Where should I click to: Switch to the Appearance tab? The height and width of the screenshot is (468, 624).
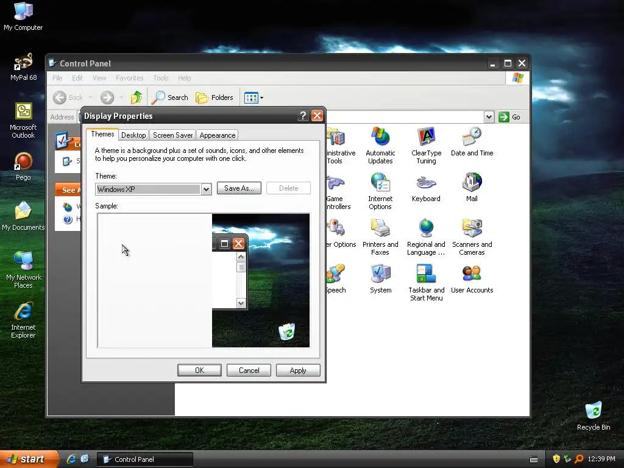(x=218, y=135)
